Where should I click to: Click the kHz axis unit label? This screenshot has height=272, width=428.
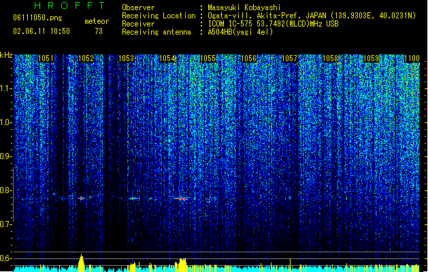click(x=6, y=55)
